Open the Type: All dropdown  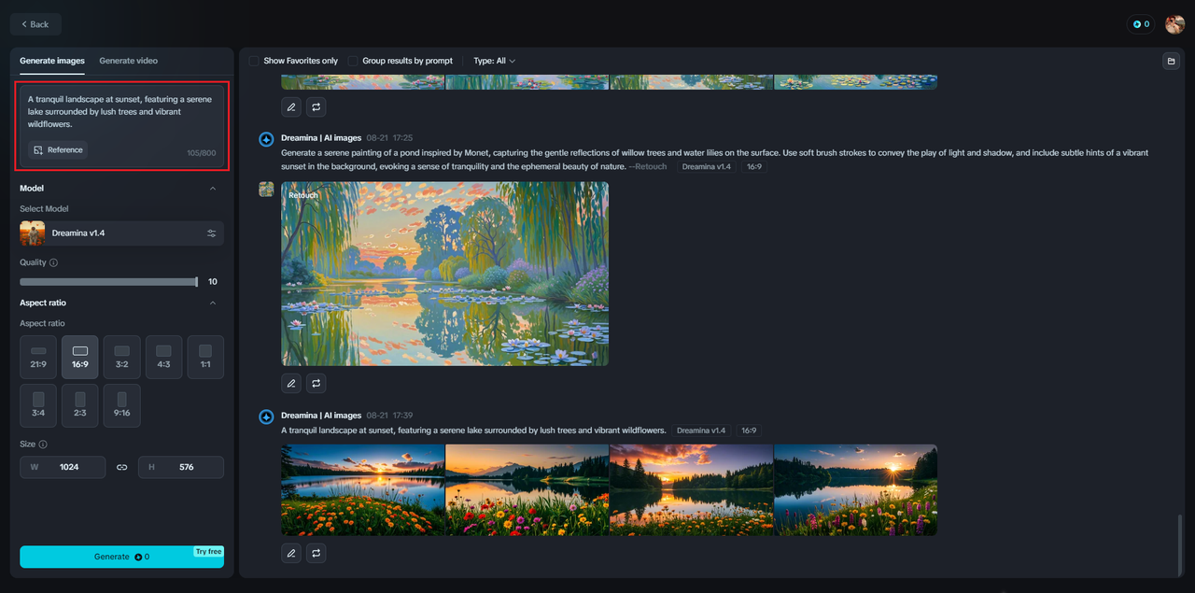point(495,61)
